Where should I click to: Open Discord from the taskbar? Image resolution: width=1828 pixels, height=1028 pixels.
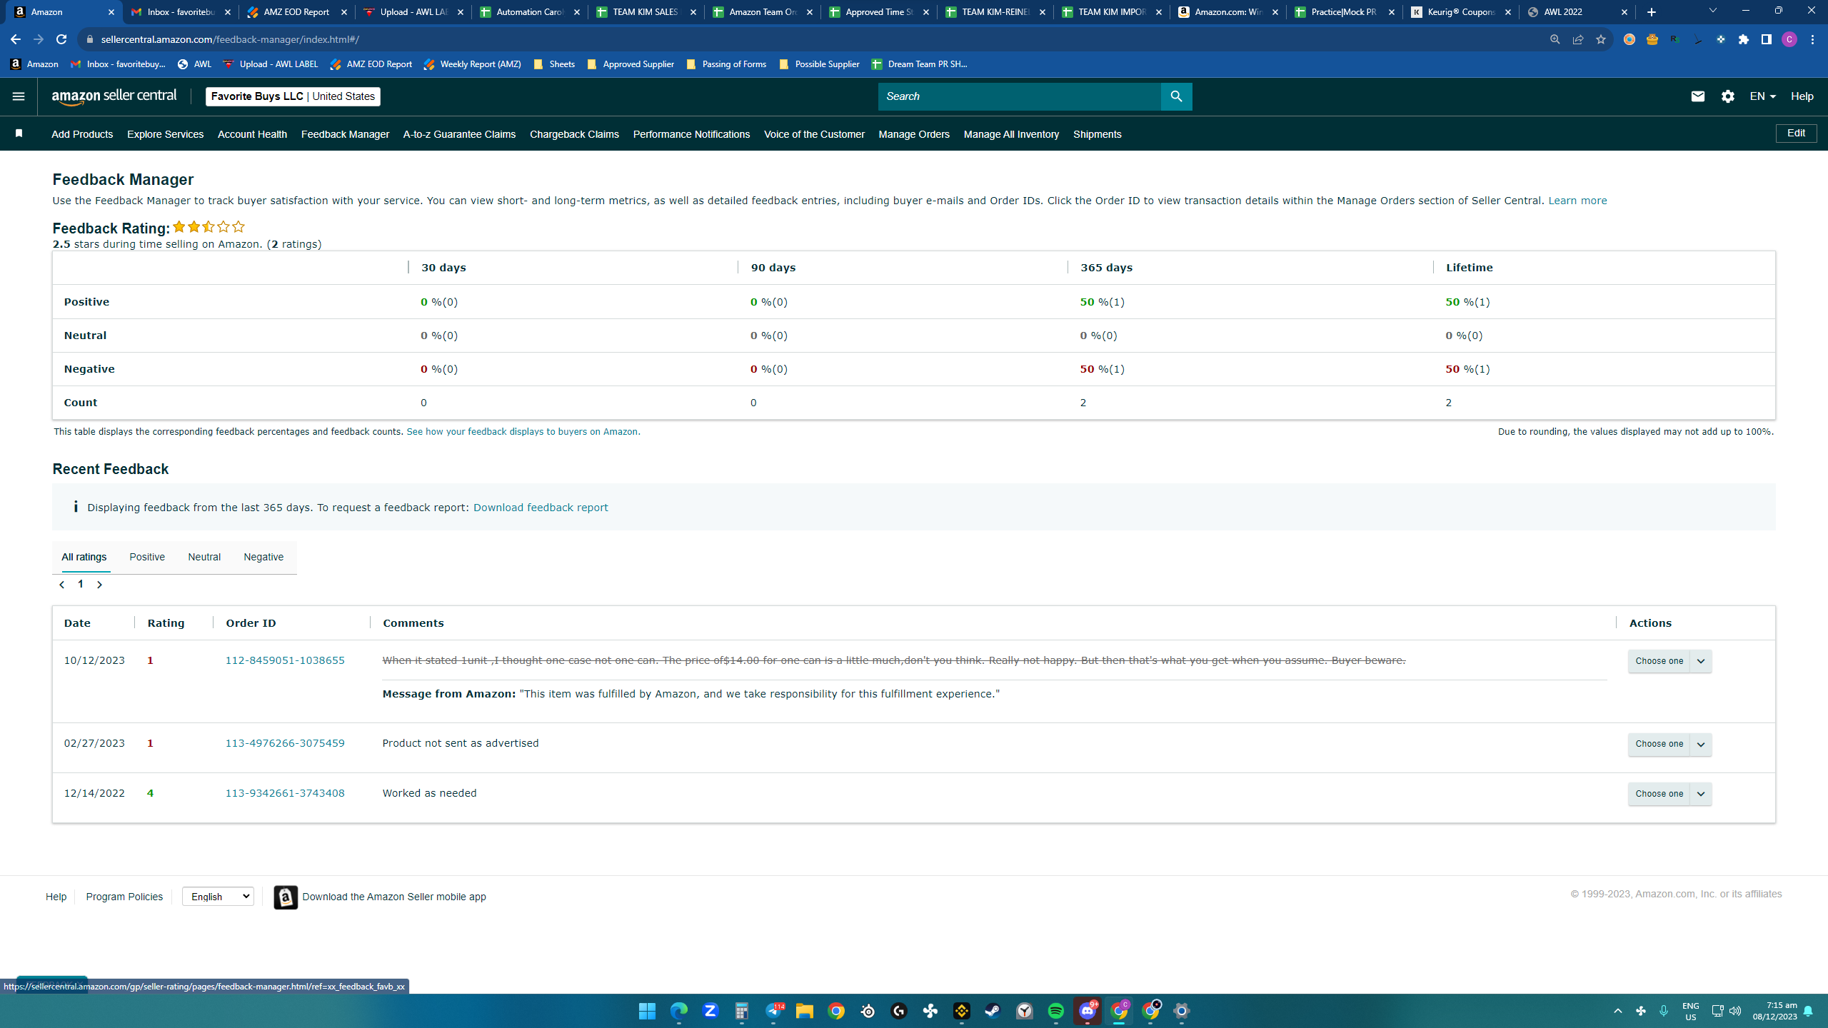point(1088,1011)
